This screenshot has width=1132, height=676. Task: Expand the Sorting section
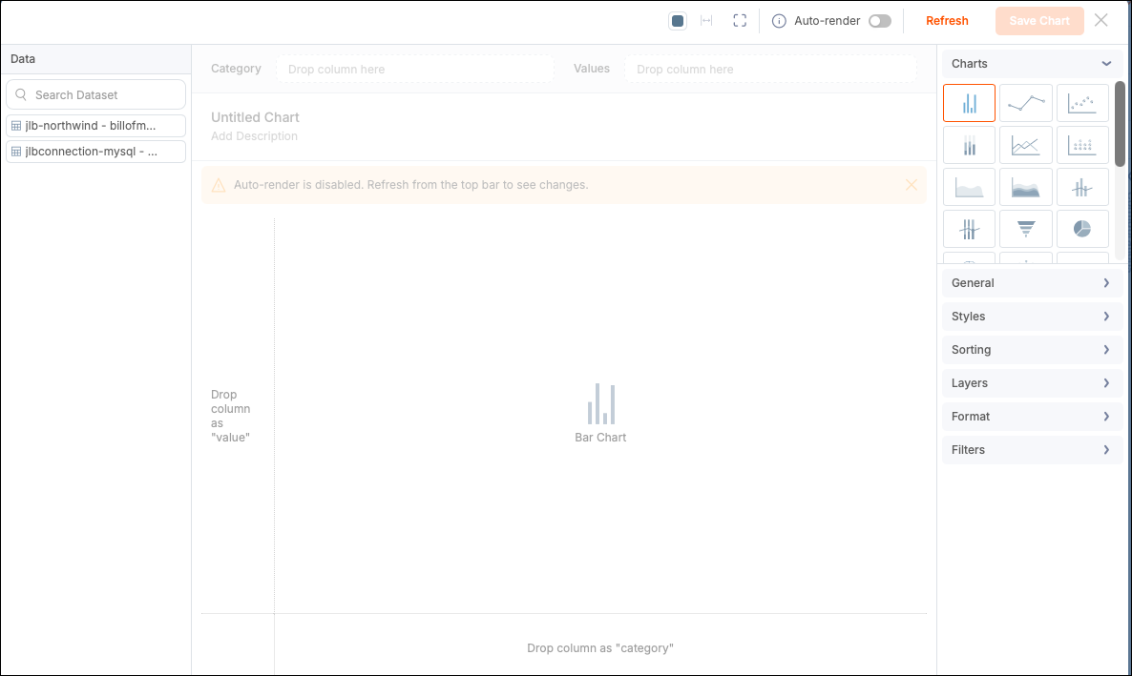[x=1032, y=349]
